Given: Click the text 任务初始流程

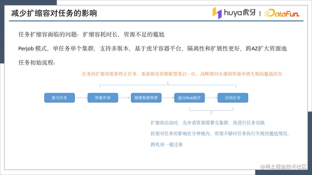Looking at the screenshot, I should 37,63.
